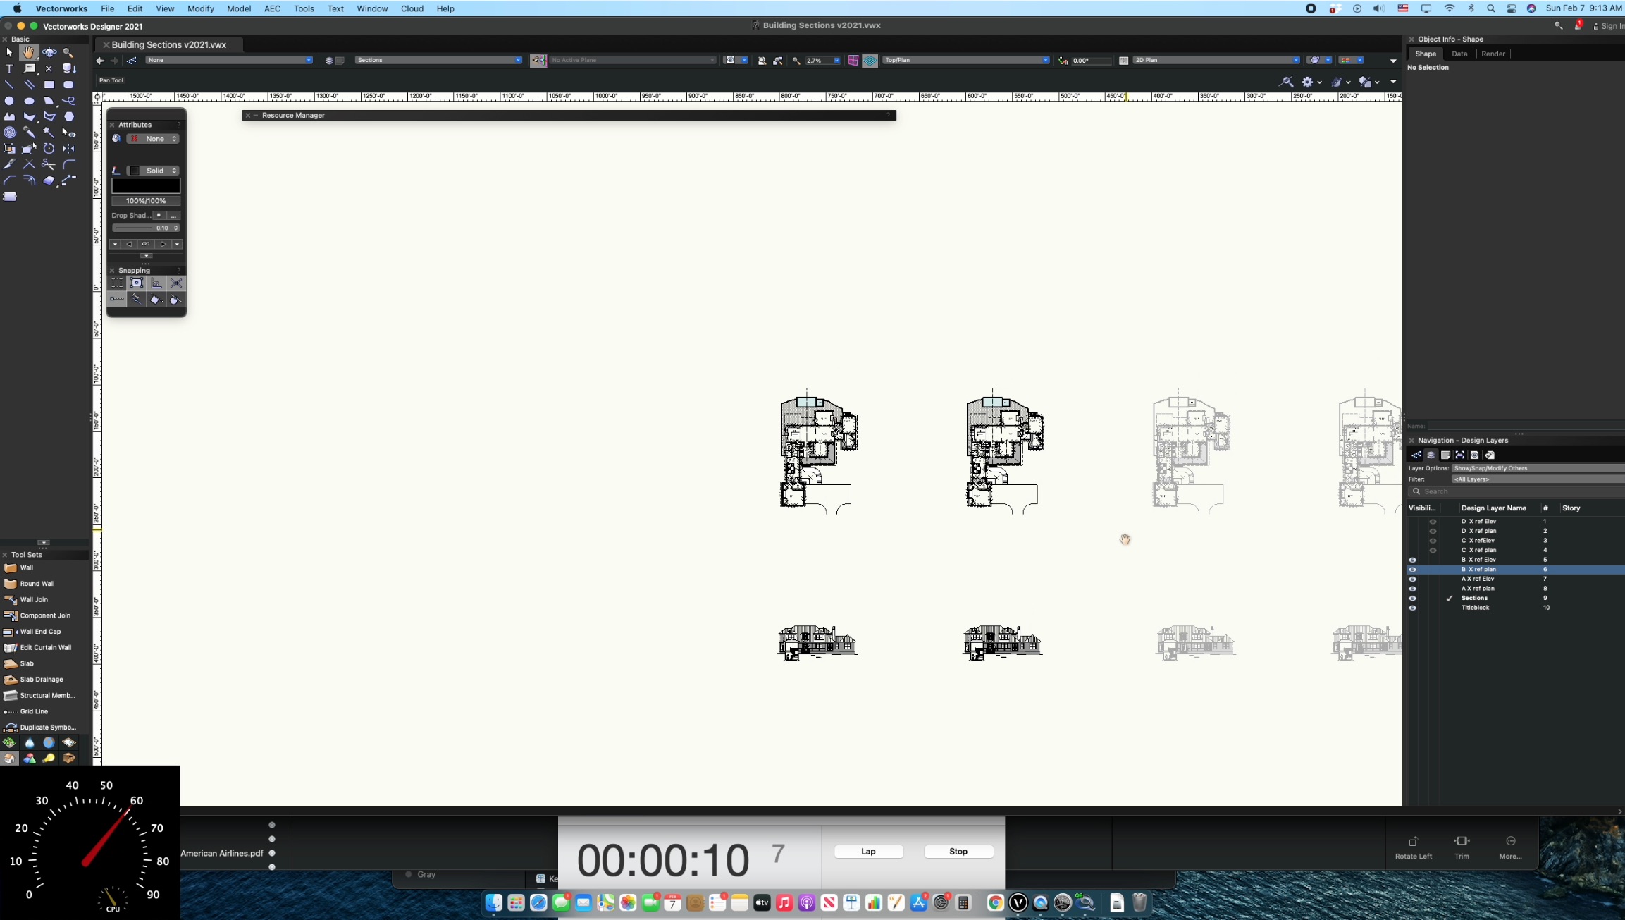
Task: Hide the Titleblock layer eye icon
Action: coord(1412,608)
